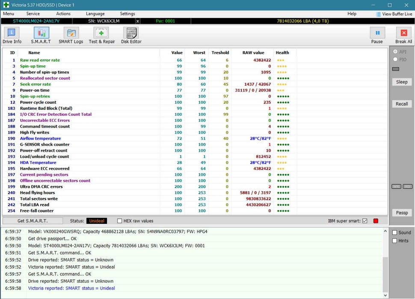Launch the Disk Editor
Screen dimensions: 415x299
pyautogui.click(x=131, y=35)
